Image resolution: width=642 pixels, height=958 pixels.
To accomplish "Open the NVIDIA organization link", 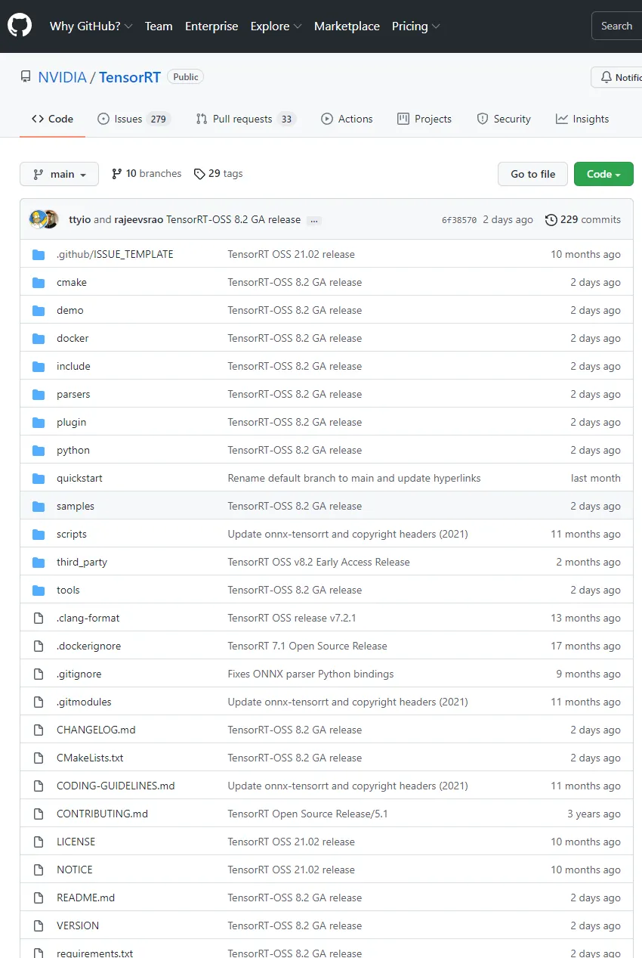I will [62, 77].
